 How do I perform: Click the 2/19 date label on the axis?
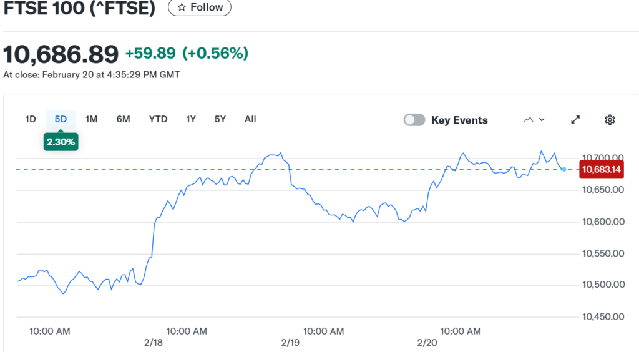290,343
